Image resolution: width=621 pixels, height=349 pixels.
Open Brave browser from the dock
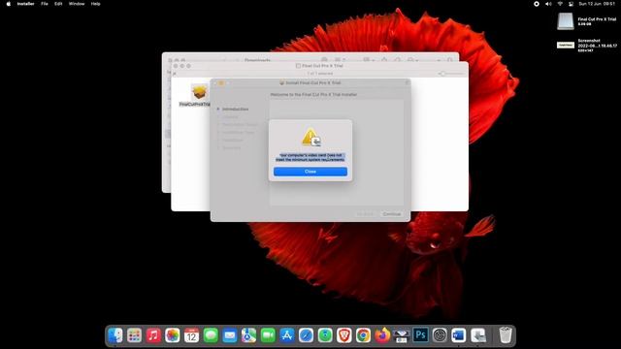[343, 335]
